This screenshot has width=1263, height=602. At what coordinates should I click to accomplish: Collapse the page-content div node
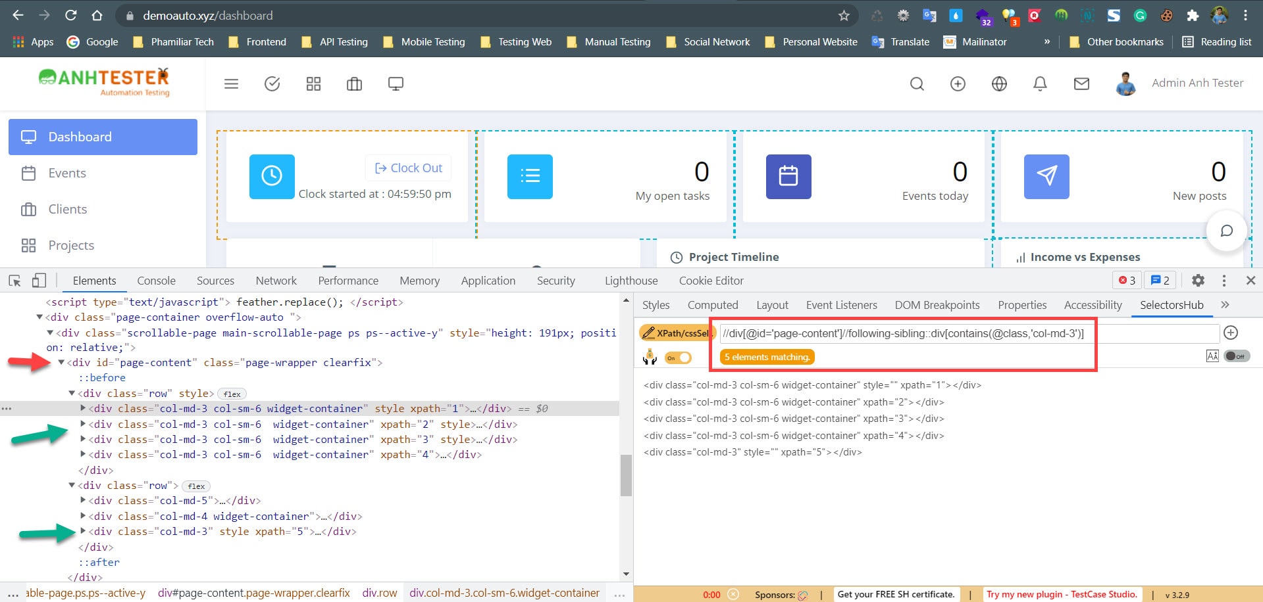pos(61,362)
